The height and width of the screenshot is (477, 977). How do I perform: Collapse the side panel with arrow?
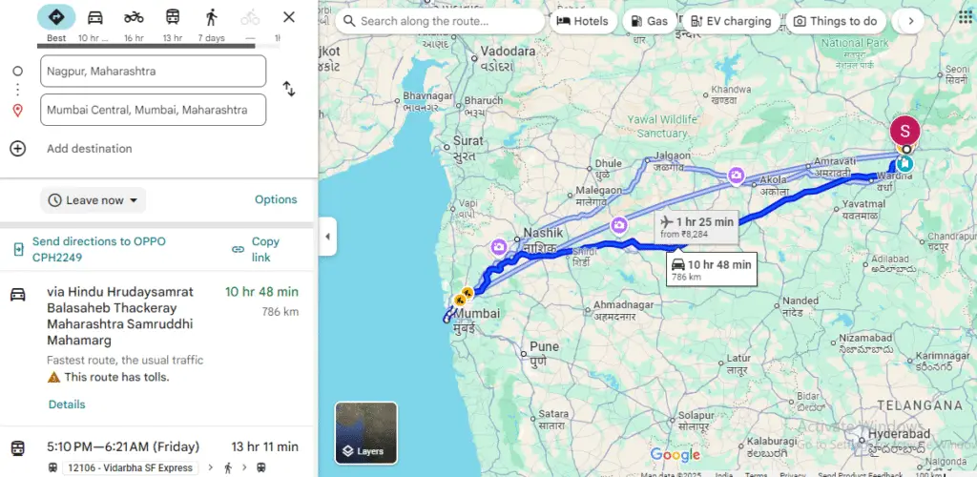tap(328, 237)
